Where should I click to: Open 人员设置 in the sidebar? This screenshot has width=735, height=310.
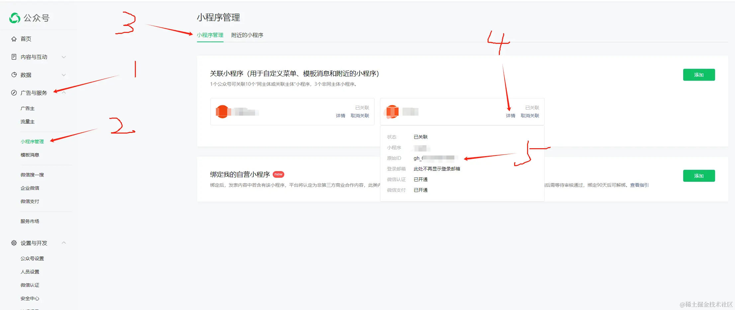(x=30, y=272)
